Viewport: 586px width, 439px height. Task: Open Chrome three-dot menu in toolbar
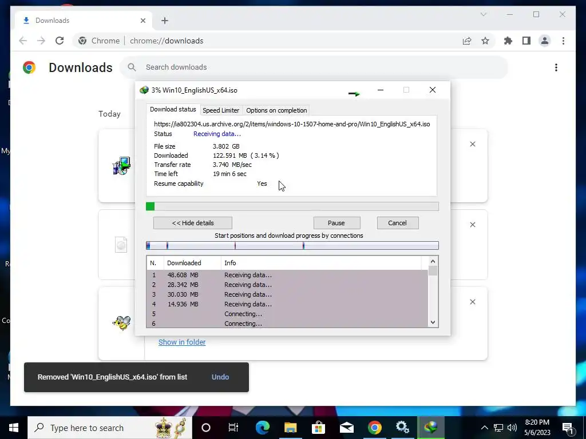pyautogui.click(x=563, y=41)
